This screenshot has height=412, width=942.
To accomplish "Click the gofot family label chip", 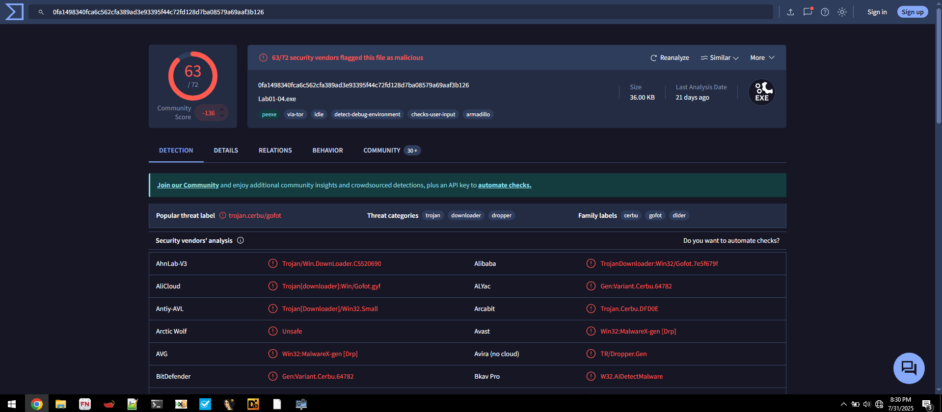I will pos(655,215).
